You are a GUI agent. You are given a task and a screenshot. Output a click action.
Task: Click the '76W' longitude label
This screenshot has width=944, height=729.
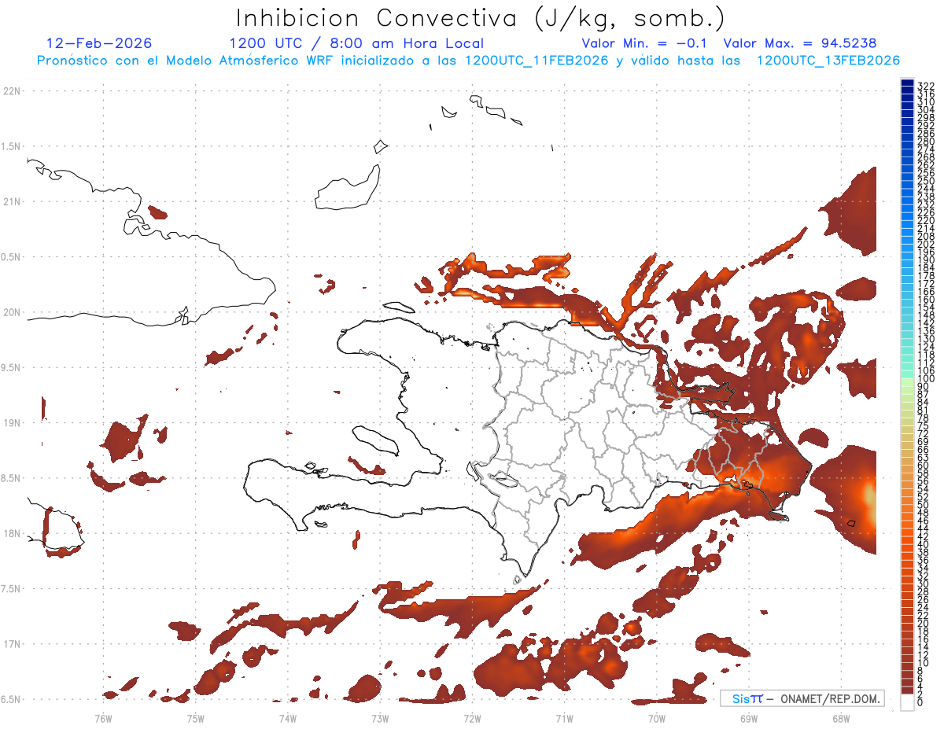pyautogui.click(x=103, y=718)
